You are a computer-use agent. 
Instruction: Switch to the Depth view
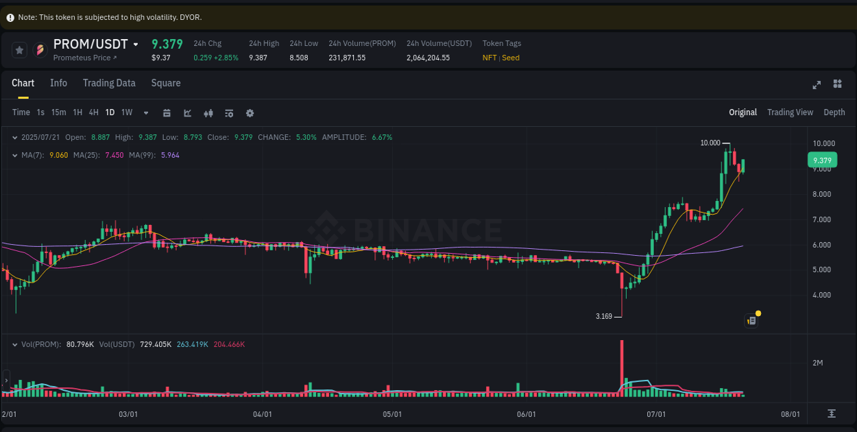(x=834, y=112)
